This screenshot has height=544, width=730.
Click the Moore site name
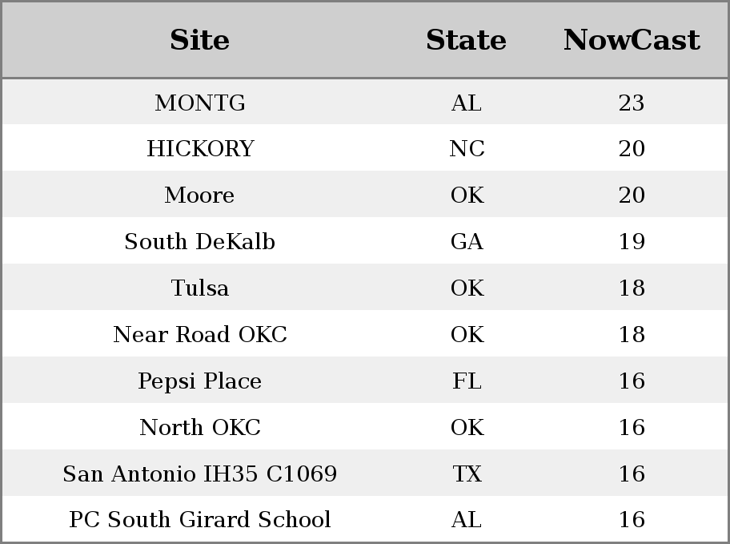click(x=199, y=195)
